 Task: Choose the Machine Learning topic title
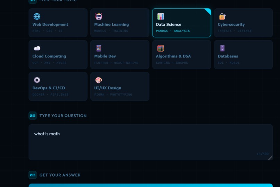[112, 24]
